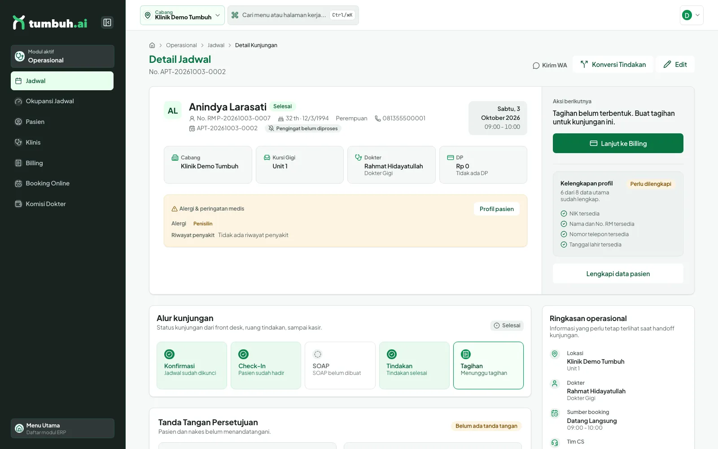The height and width of the screenshot is (449, 718).
Task: Click the Pengingat belum diproses badge
Action: pos(303,128)
